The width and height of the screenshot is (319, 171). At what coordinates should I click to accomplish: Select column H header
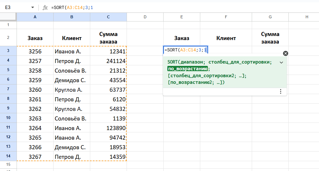tap(304, 17)
